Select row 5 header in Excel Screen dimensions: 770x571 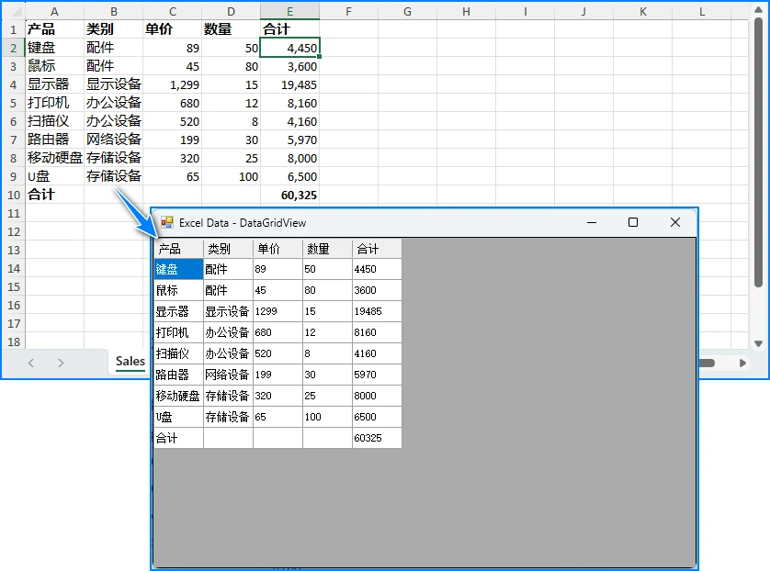pos(13,103)
